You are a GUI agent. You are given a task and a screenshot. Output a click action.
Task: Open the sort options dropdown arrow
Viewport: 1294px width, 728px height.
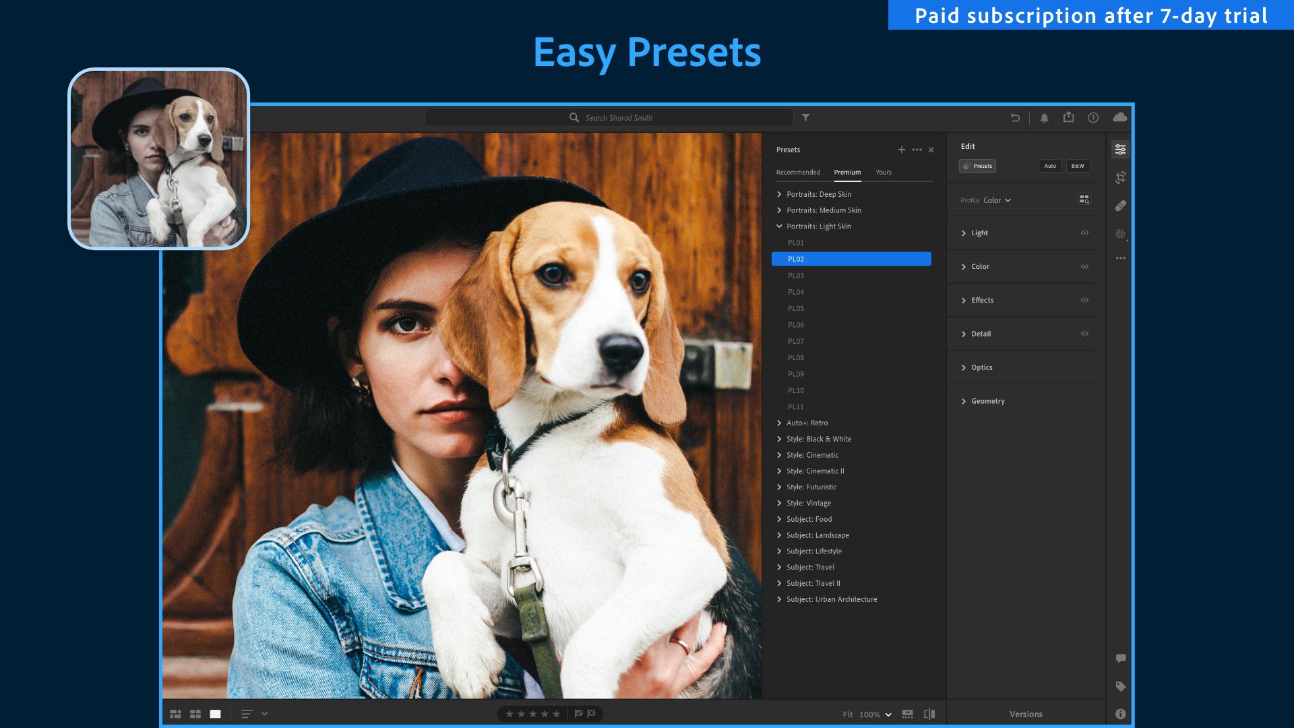(x=264, y=714)
